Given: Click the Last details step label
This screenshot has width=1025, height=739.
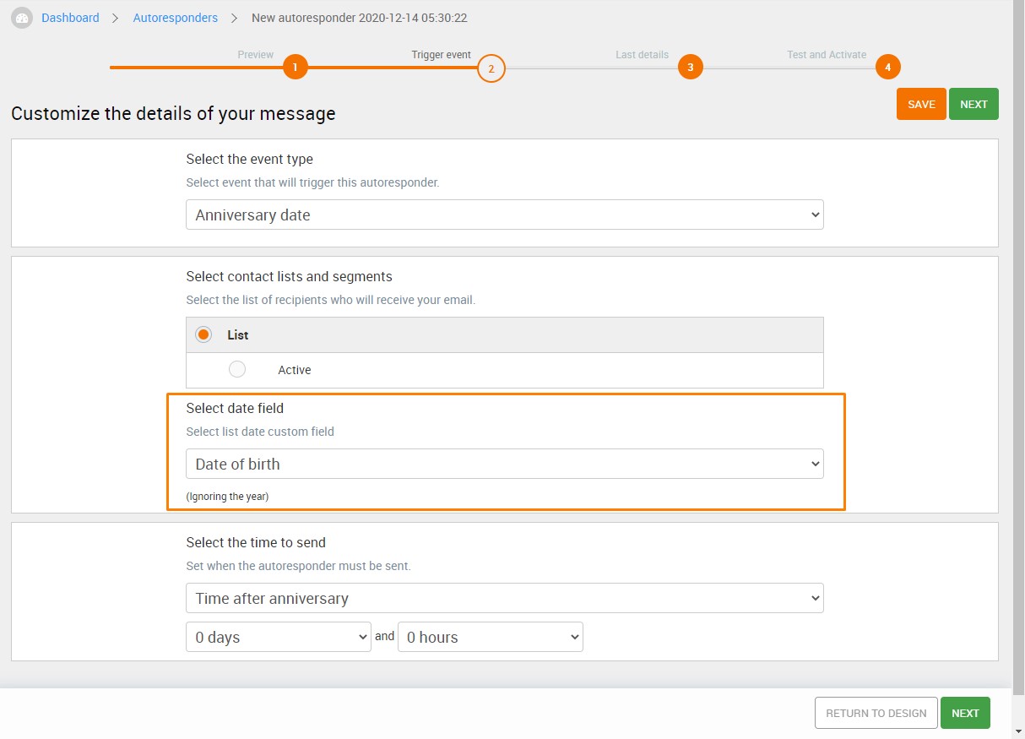Looking at the screenshot, I should (642, 55).
